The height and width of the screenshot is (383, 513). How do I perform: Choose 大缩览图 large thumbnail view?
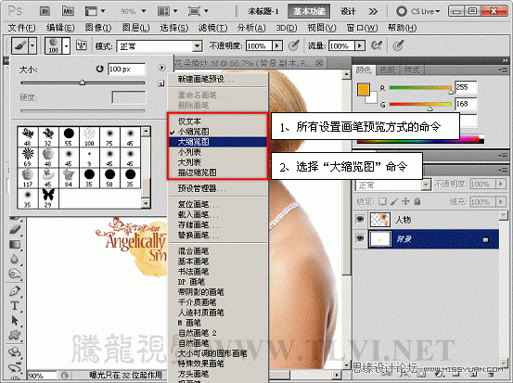(218, 142)
